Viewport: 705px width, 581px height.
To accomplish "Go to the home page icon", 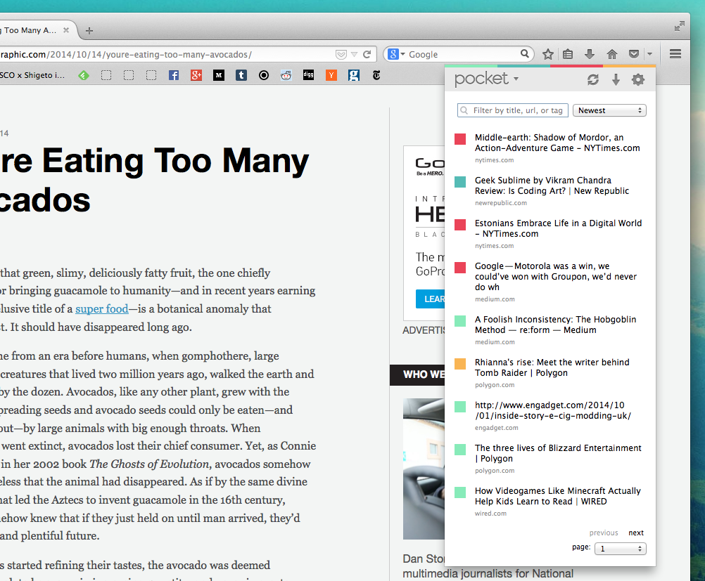I will (612, 54).
